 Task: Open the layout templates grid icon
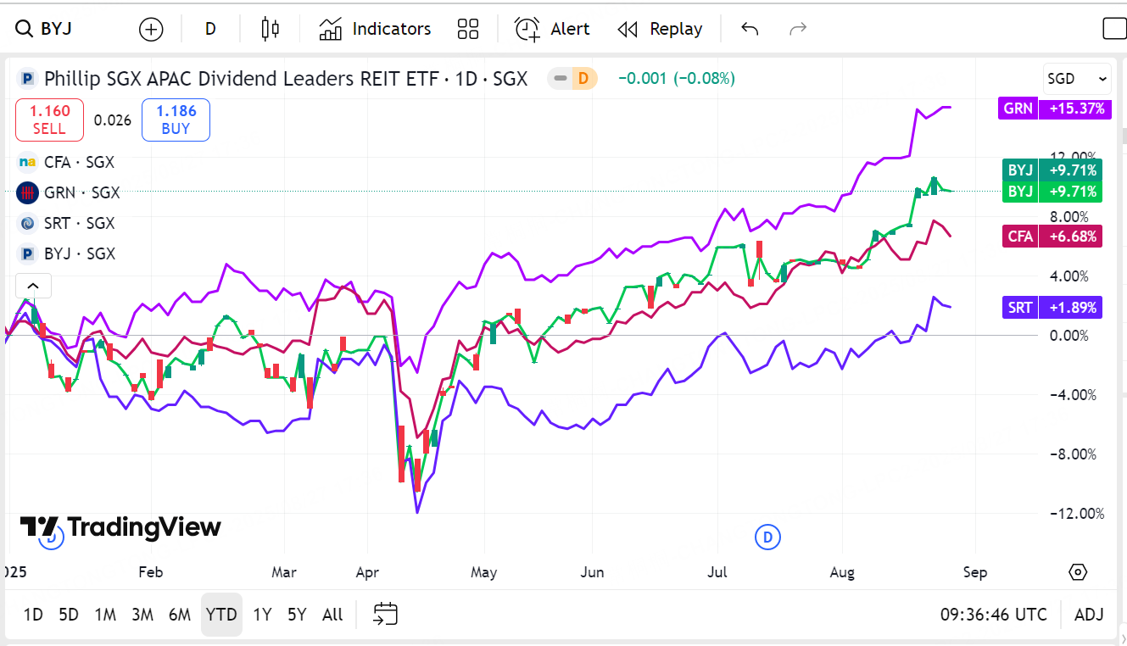468,29
